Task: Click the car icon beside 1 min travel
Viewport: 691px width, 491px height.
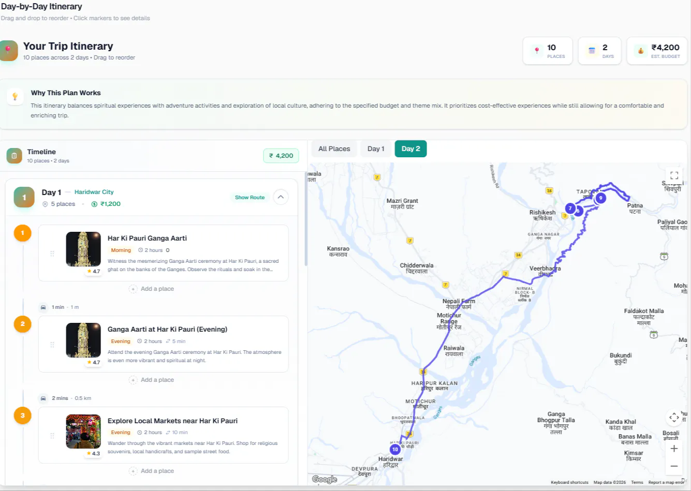Action: (43, 307)
